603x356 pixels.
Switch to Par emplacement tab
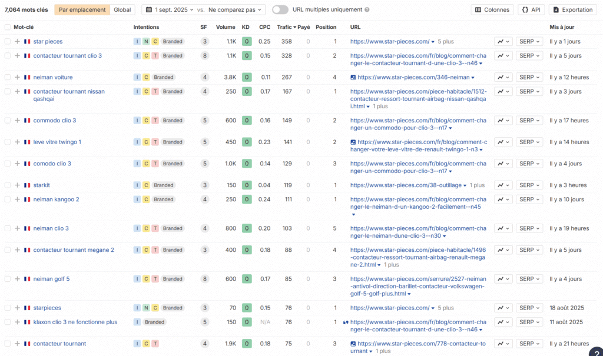pyautogui.click(x=82, y=9)
